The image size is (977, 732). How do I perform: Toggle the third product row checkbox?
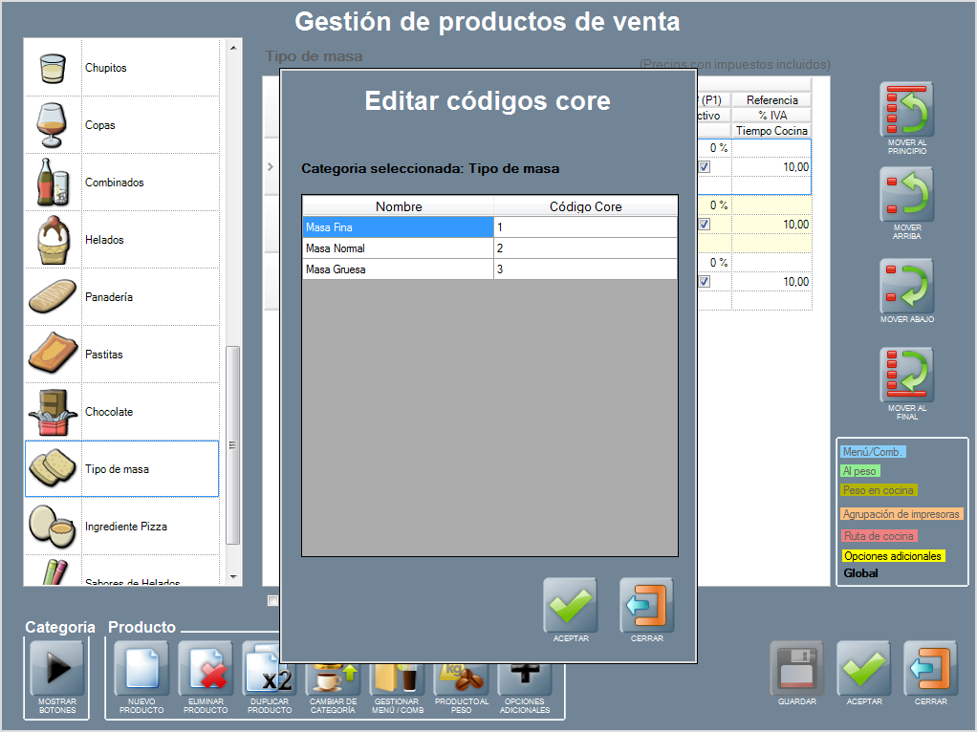click(x=705, y=282)
